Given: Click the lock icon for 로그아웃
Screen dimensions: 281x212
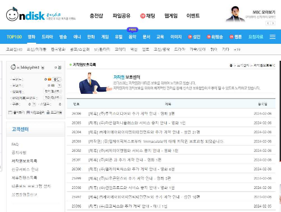Looking at the screenshot, I should [x=48, y=112].
